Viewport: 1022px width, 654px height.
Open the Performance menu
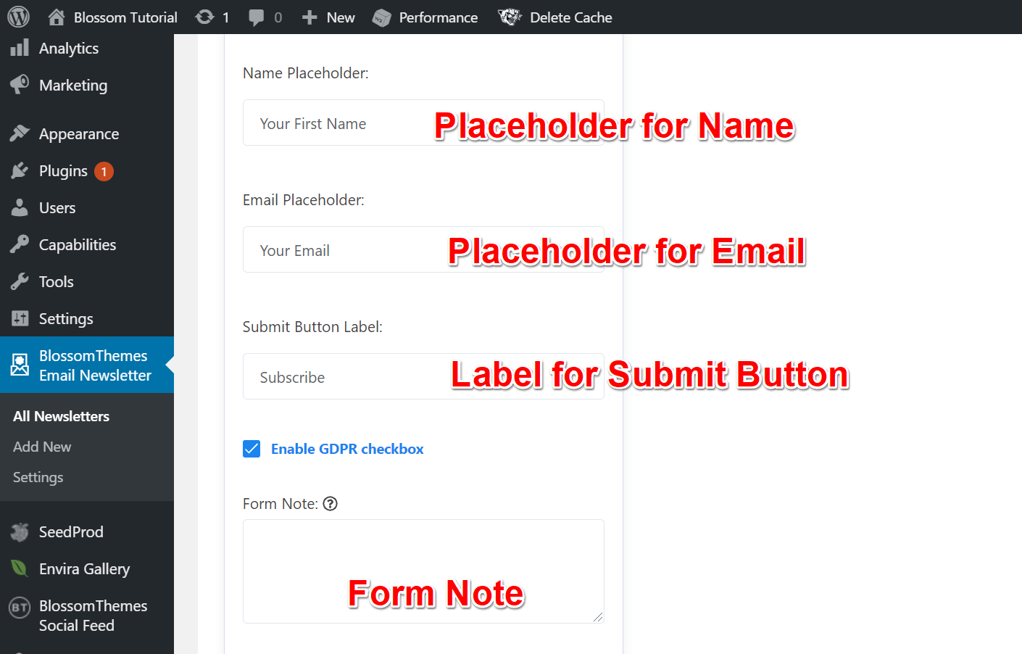click(x=424, y=17)
